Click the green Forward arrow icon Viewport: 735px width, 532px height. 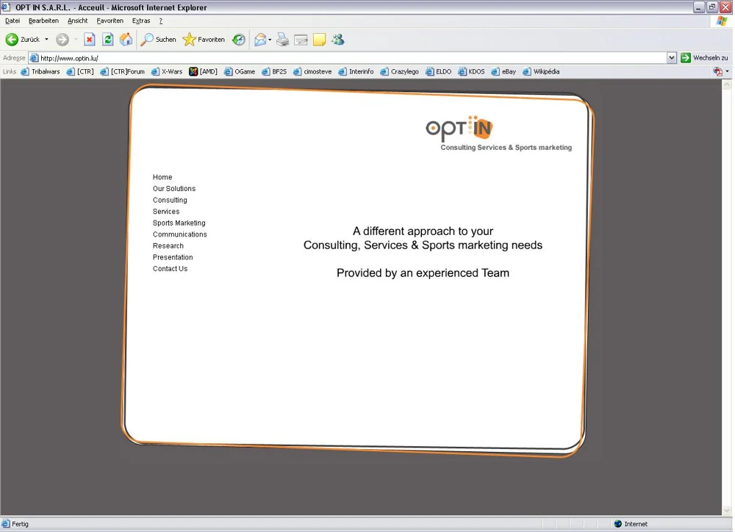click(62, 40)
